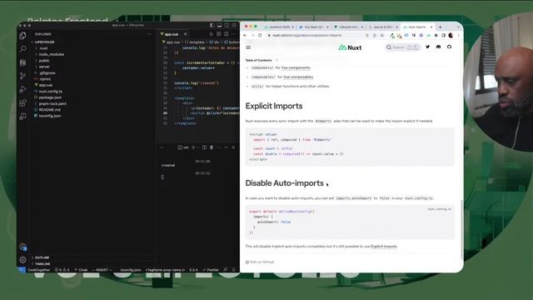Collapse the LIFECYCLES root folder
The width and height of the screenshot is (533, 300).
tap(44, 42)
